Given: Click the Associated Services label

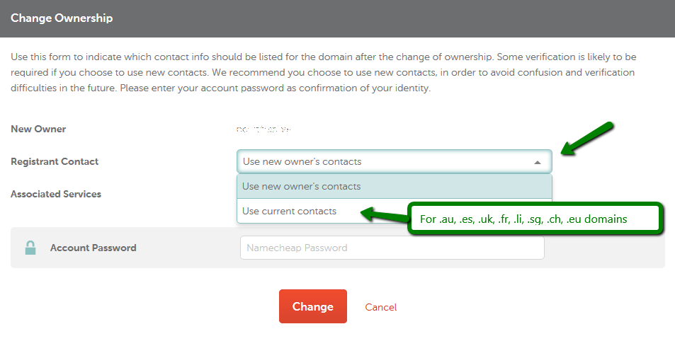Looking at the screenshot, I should pyautogui.click(x=56, y=195).
